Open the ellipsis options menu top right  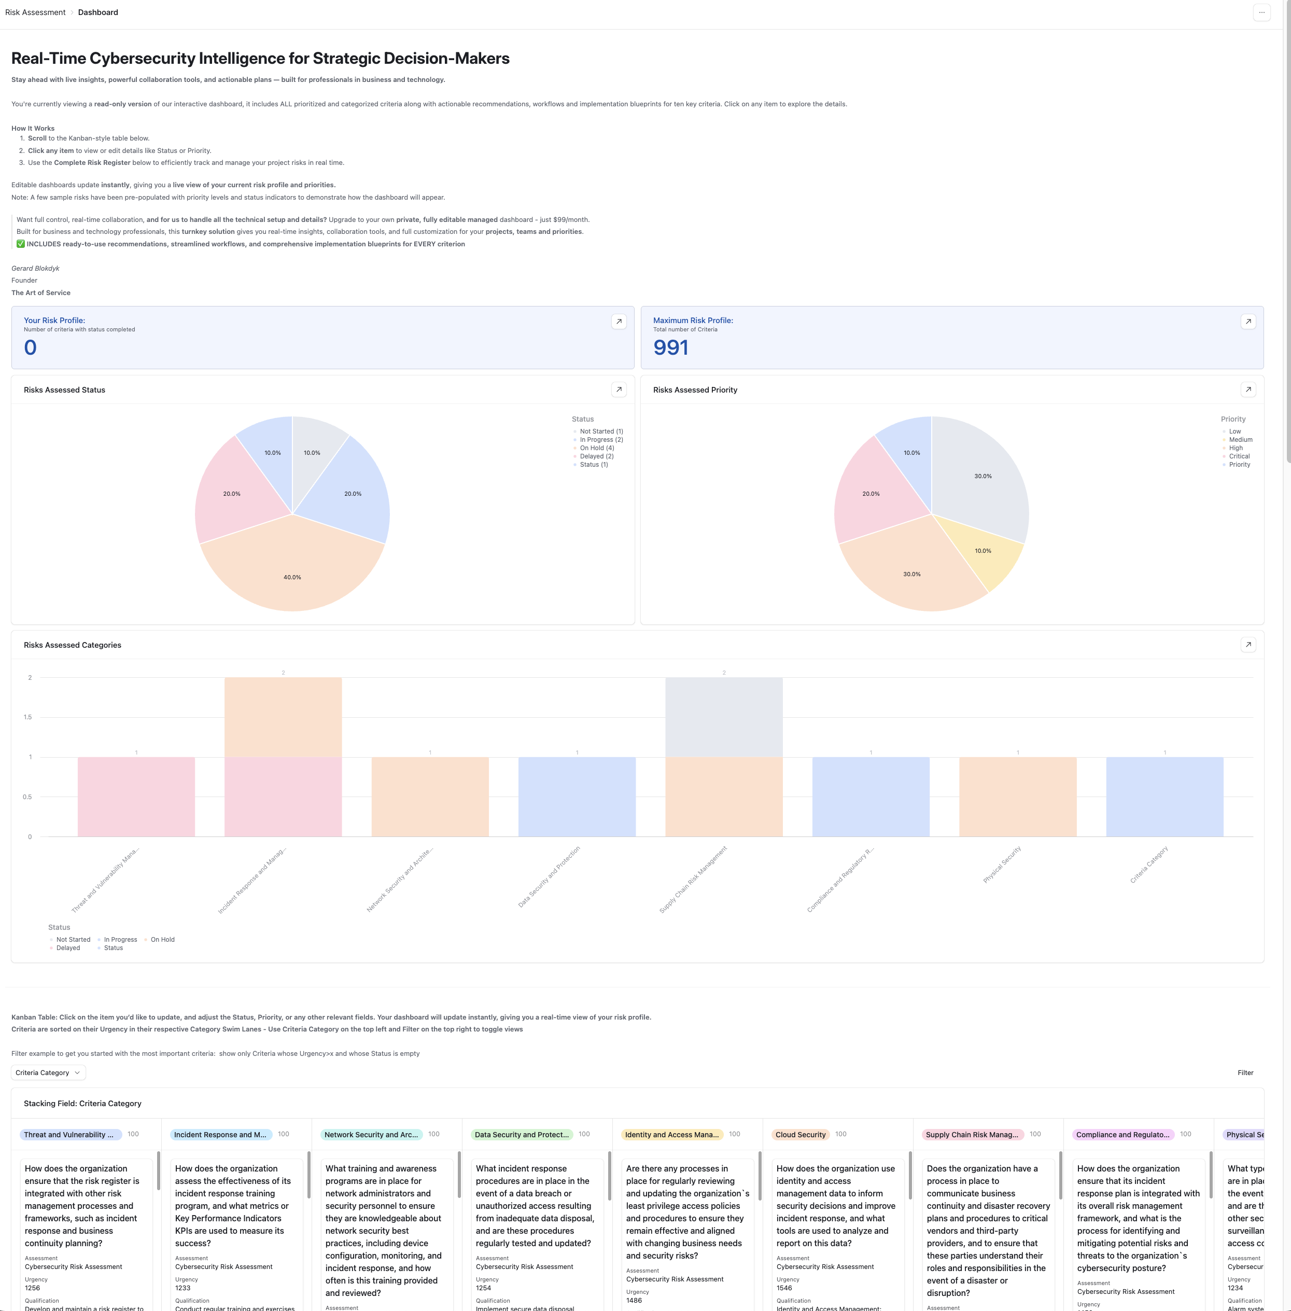click(x=1262, y=12)
